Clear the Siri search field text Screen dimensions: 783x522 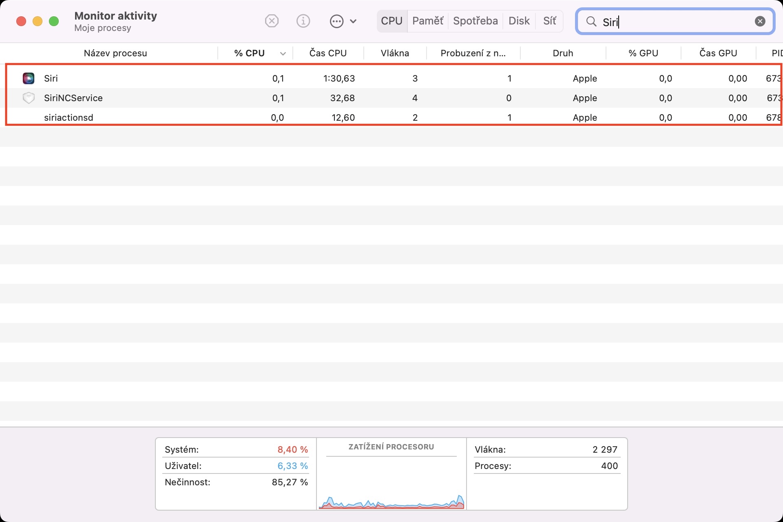pos(760,21)
